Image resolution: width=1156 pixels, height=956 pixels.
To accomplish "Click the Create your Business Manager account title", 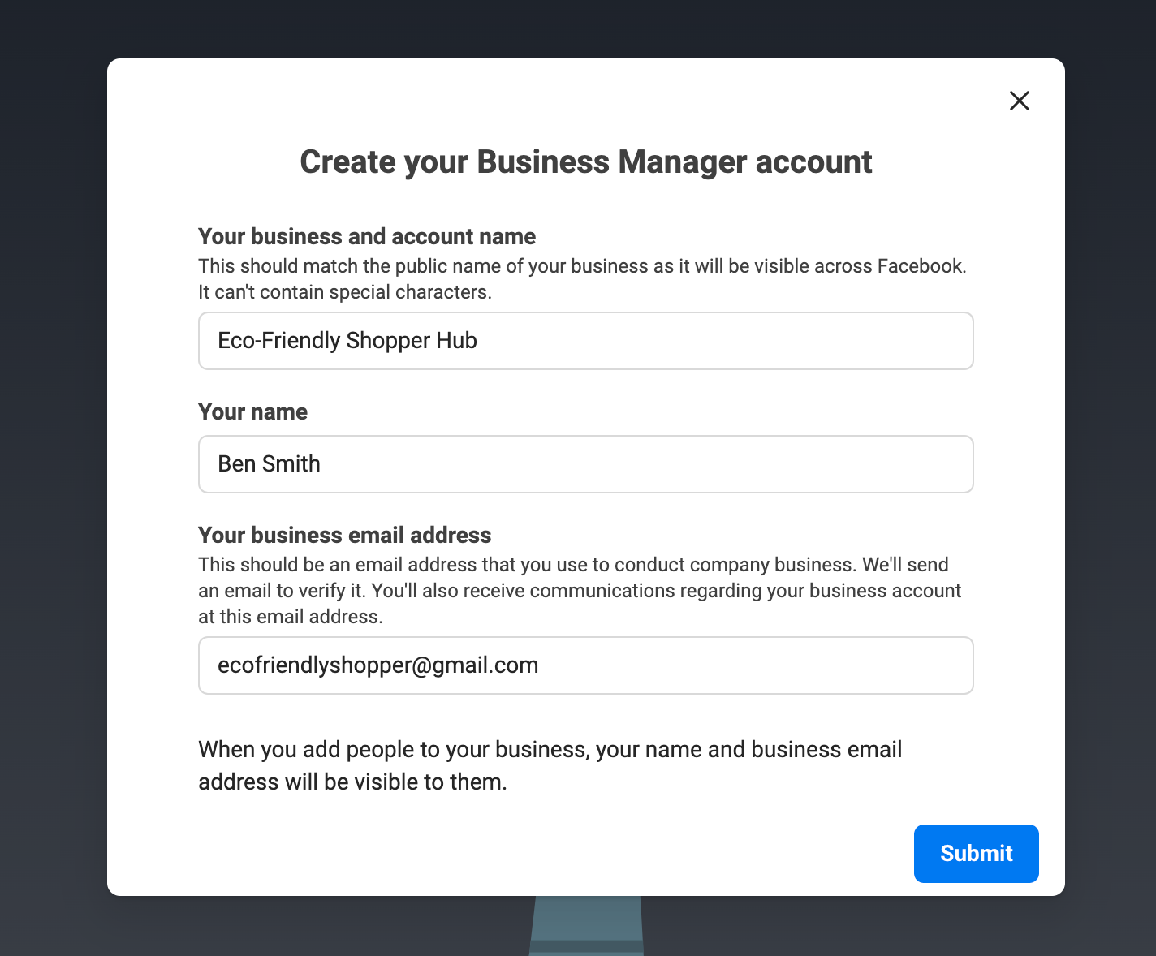I will [x=585, y=162].
